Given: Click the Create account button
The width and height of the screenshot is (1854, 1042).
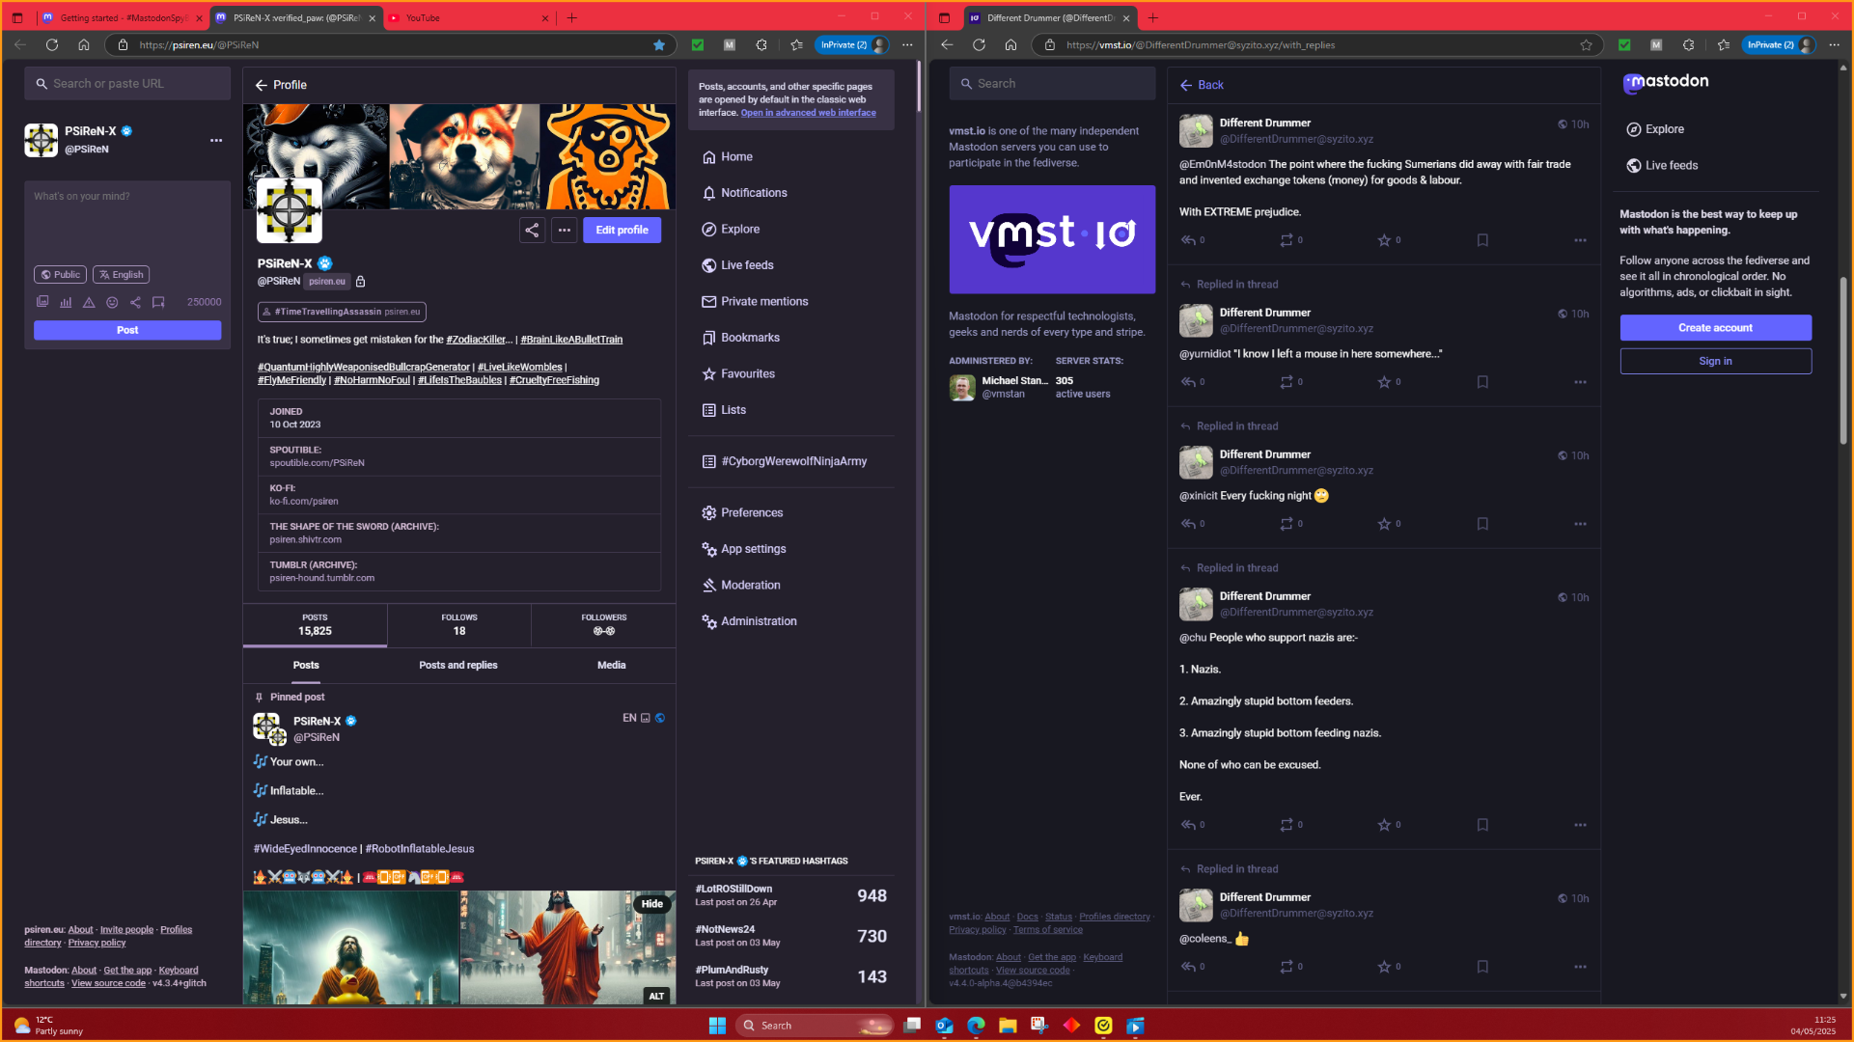Looking at the screenshot, I should [x=1714, y=328].
